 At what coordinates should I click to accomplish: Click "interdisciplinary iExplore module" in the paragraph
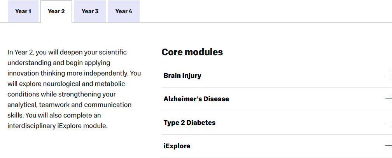57,126
